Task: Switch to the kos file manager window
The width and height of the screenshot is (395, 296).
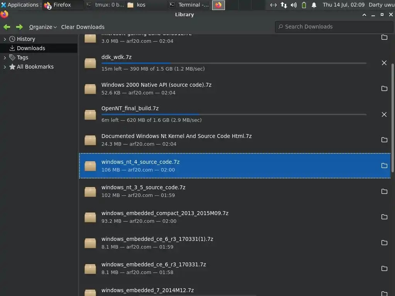Action: point(146,5)
